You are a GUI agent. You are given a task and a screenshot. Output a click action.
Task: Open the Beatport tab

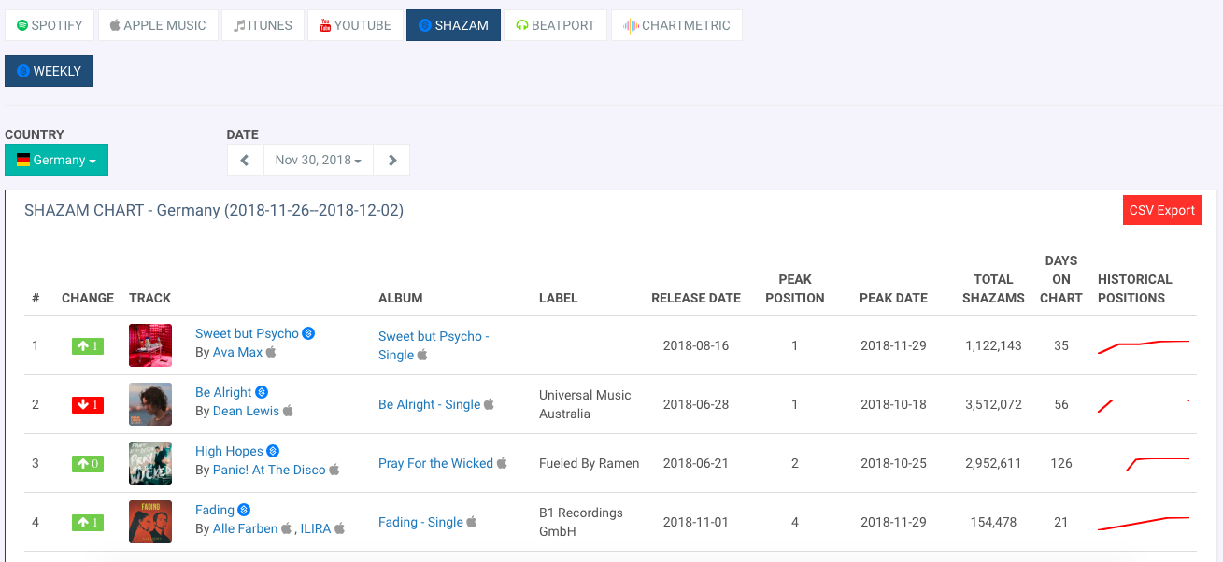[x=555, y=25]
